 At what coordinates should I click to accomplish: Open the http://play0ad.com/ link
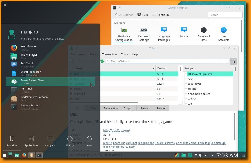116,131
